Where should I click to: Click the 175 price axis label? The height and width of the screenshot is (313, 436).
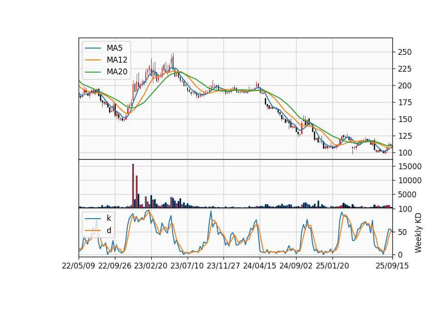click(405, 103)
